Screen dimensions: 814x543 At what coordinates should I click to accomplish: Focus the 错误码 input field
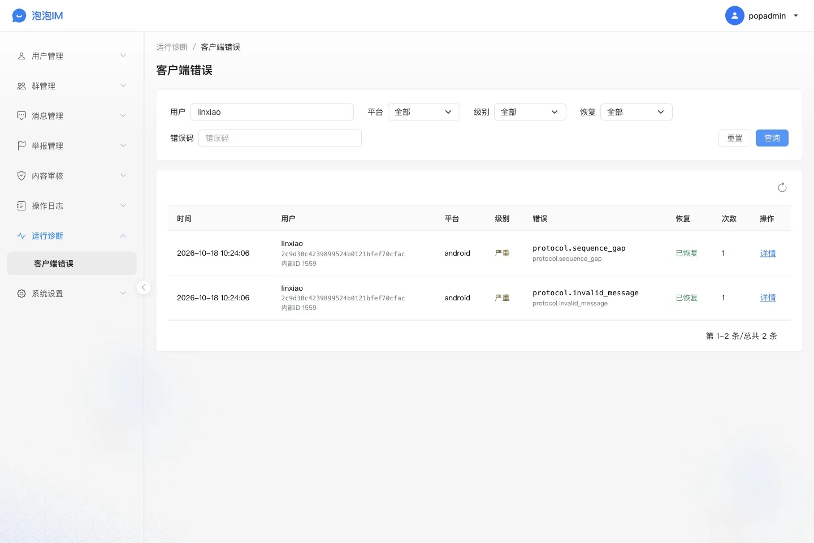(280, 138)
